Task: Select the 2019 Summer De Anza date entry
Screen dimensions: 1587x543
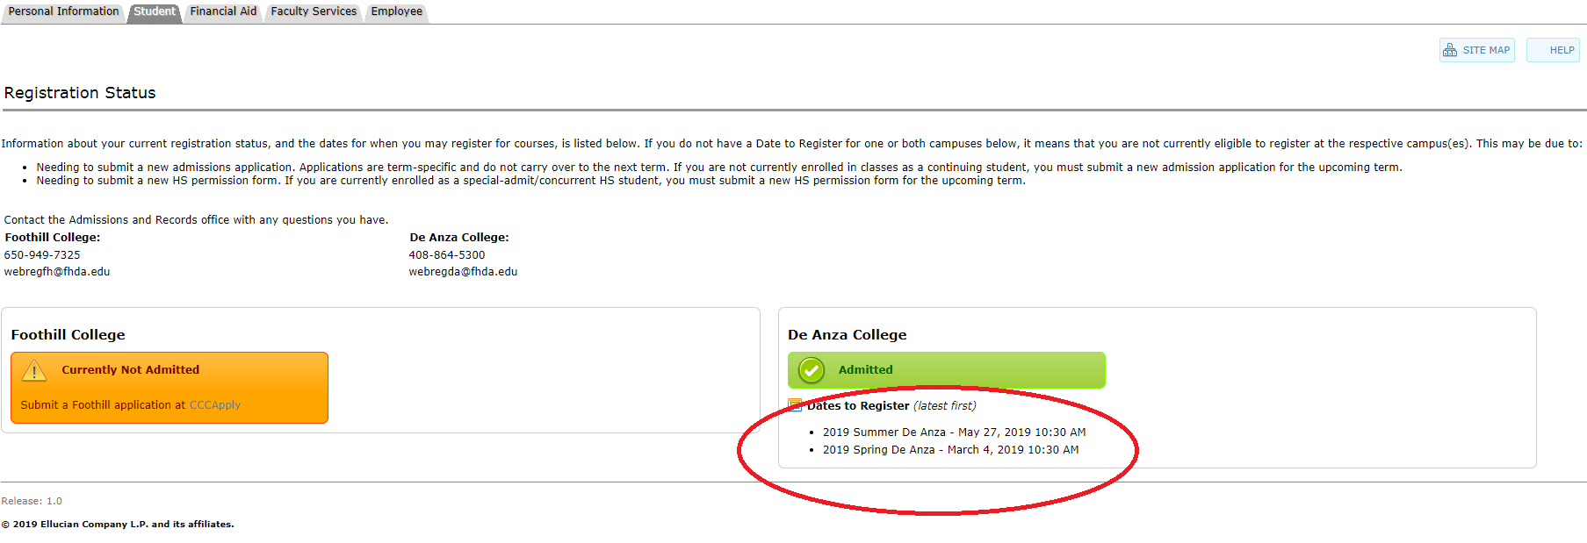Action: coord(954,432)
